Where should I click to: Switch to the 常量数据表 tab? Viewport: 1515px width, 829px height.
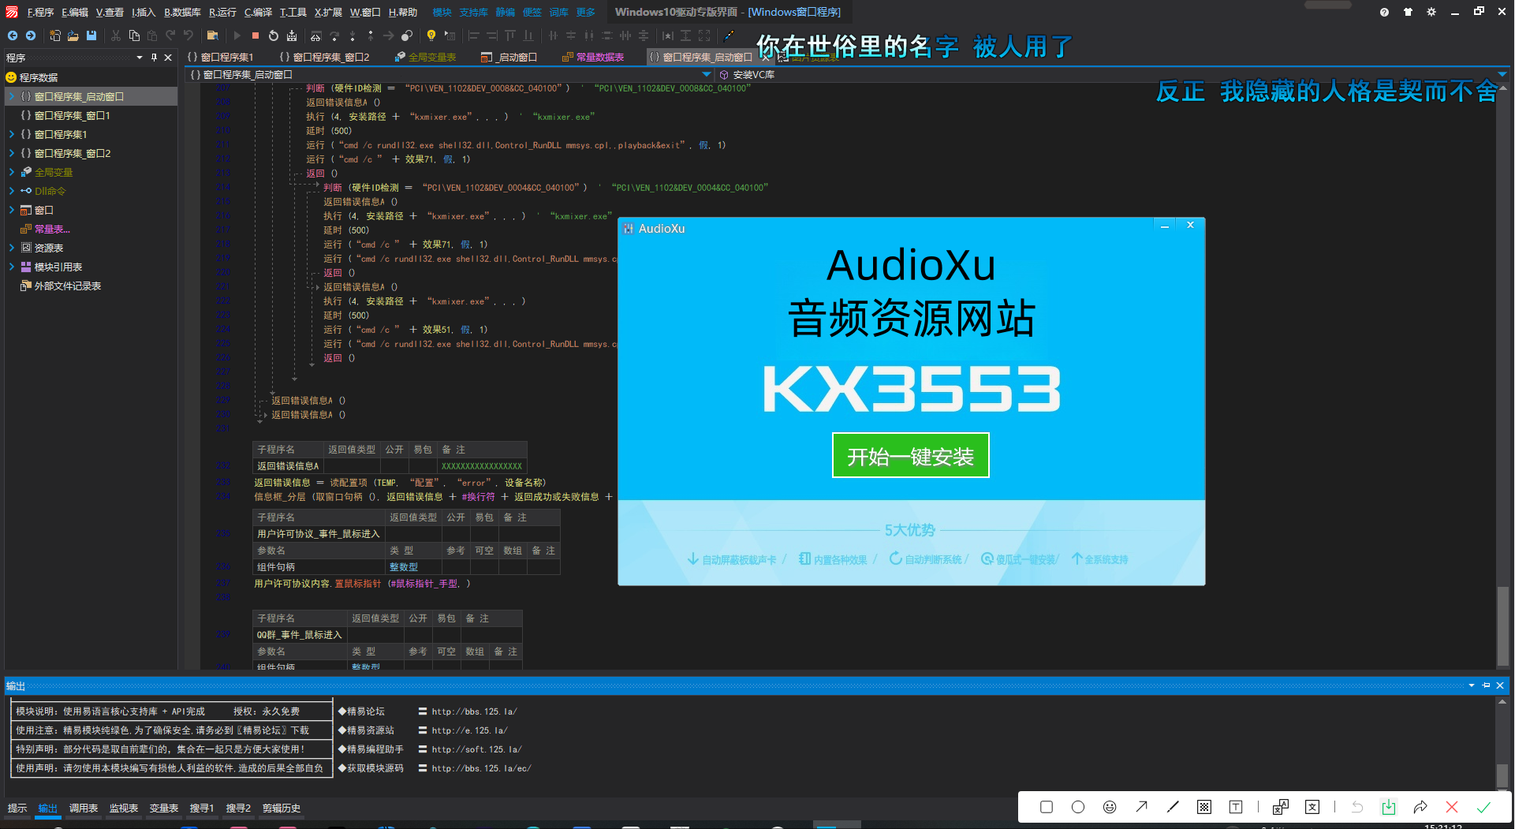point(594,56)
